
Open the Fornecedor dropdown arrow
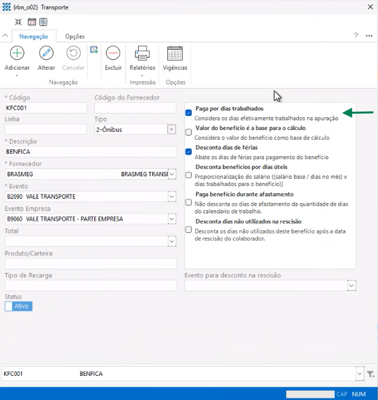(172, 174)
